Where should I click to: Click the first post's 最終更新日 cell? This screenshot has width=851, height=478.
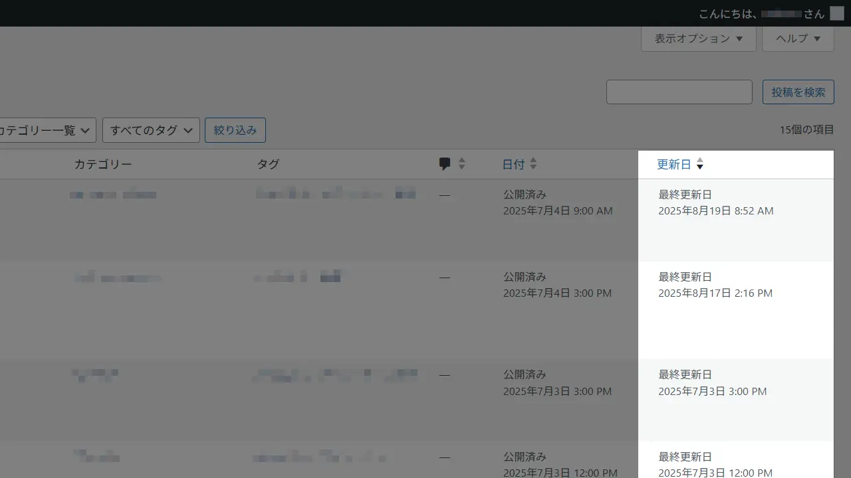715,202
